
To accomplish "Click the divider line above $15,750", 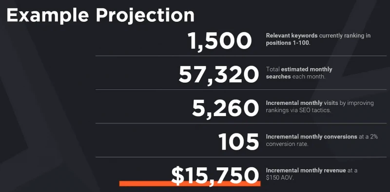I will coord(241,157).
